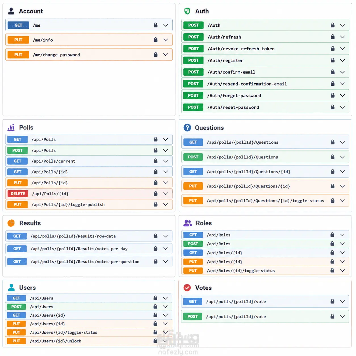Toggle lock for POST /api/polls/{pollId}/vote
Screen dimensions: 356x356
click(332, 316)
